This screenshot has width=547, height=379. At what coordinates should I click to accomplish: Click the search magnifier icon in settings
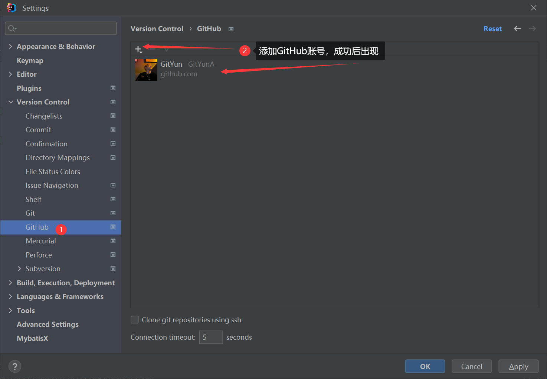tap(12, 29)
